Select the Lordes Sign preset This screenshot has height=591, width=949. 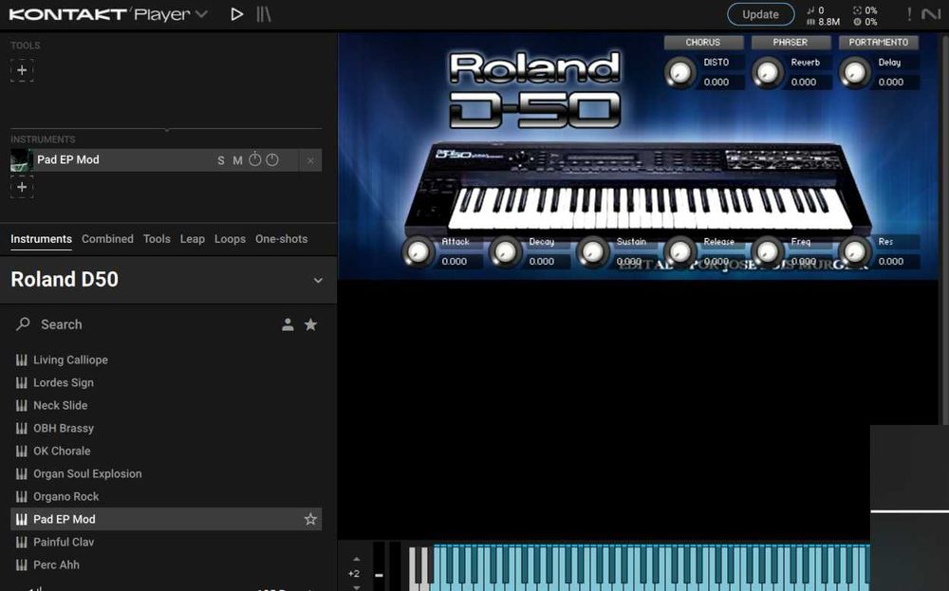coord(166,383)
